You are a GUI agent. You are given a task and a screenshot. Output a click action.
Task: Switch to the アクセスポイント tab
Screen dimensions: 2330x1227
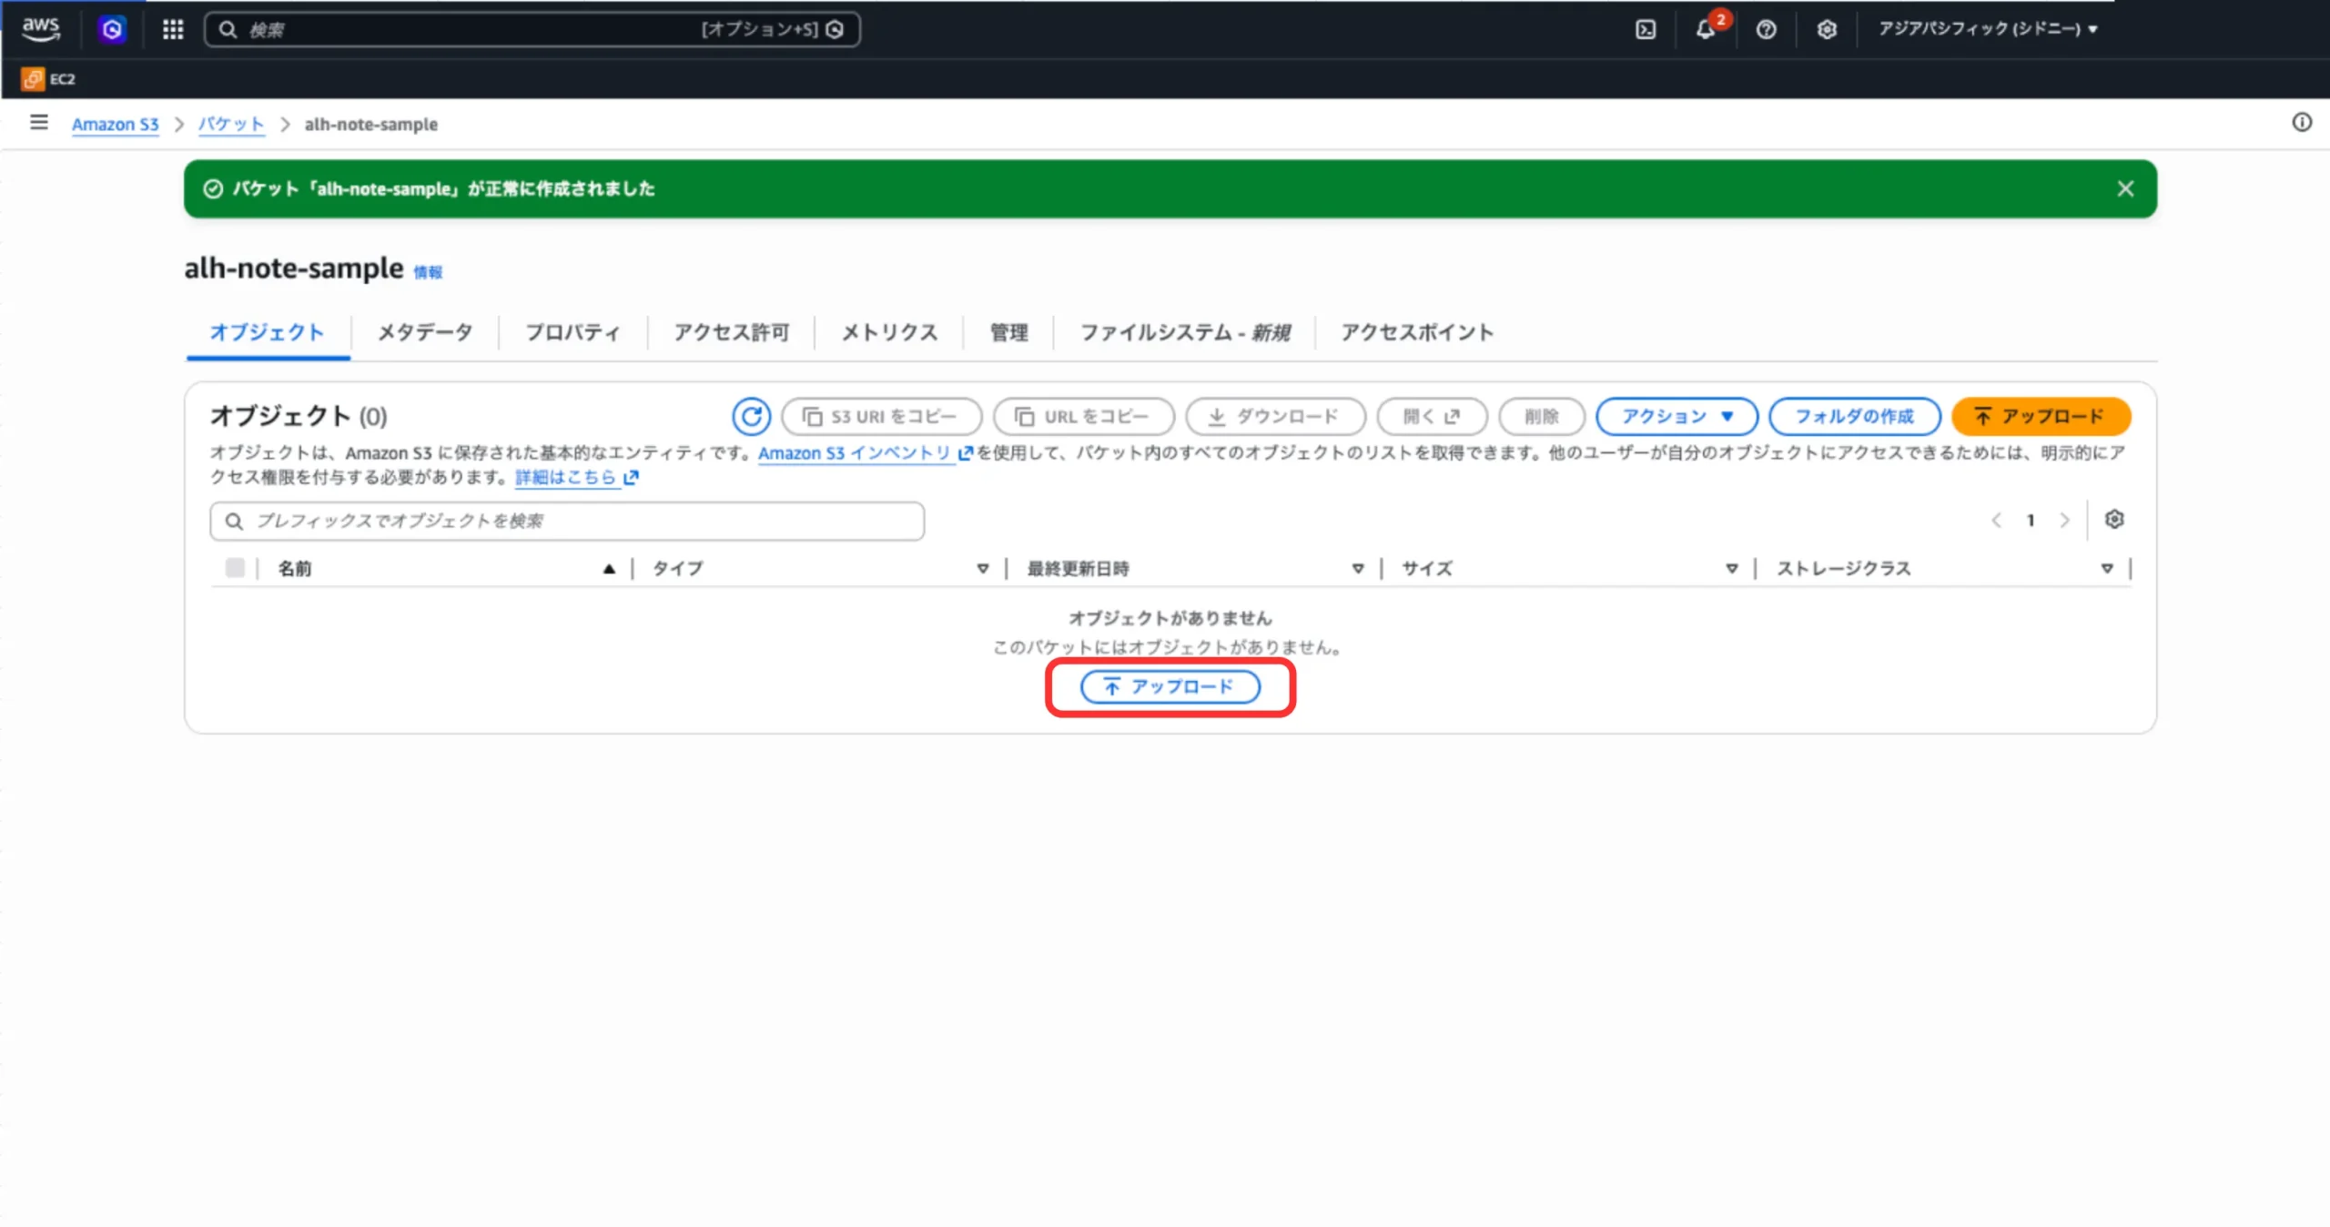tap(1416, 332)
